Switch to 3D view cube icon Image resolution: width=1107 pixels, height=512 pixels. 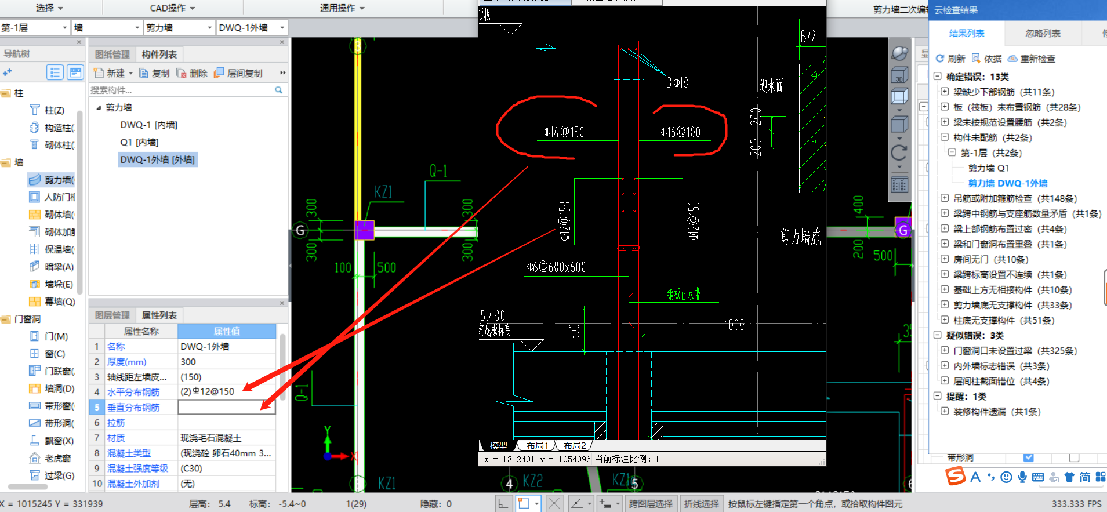[x=899, y=76]
